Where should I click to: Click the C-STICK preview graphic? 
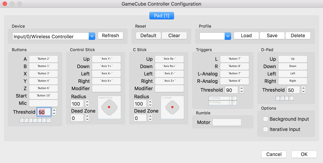tap(172, 107)
